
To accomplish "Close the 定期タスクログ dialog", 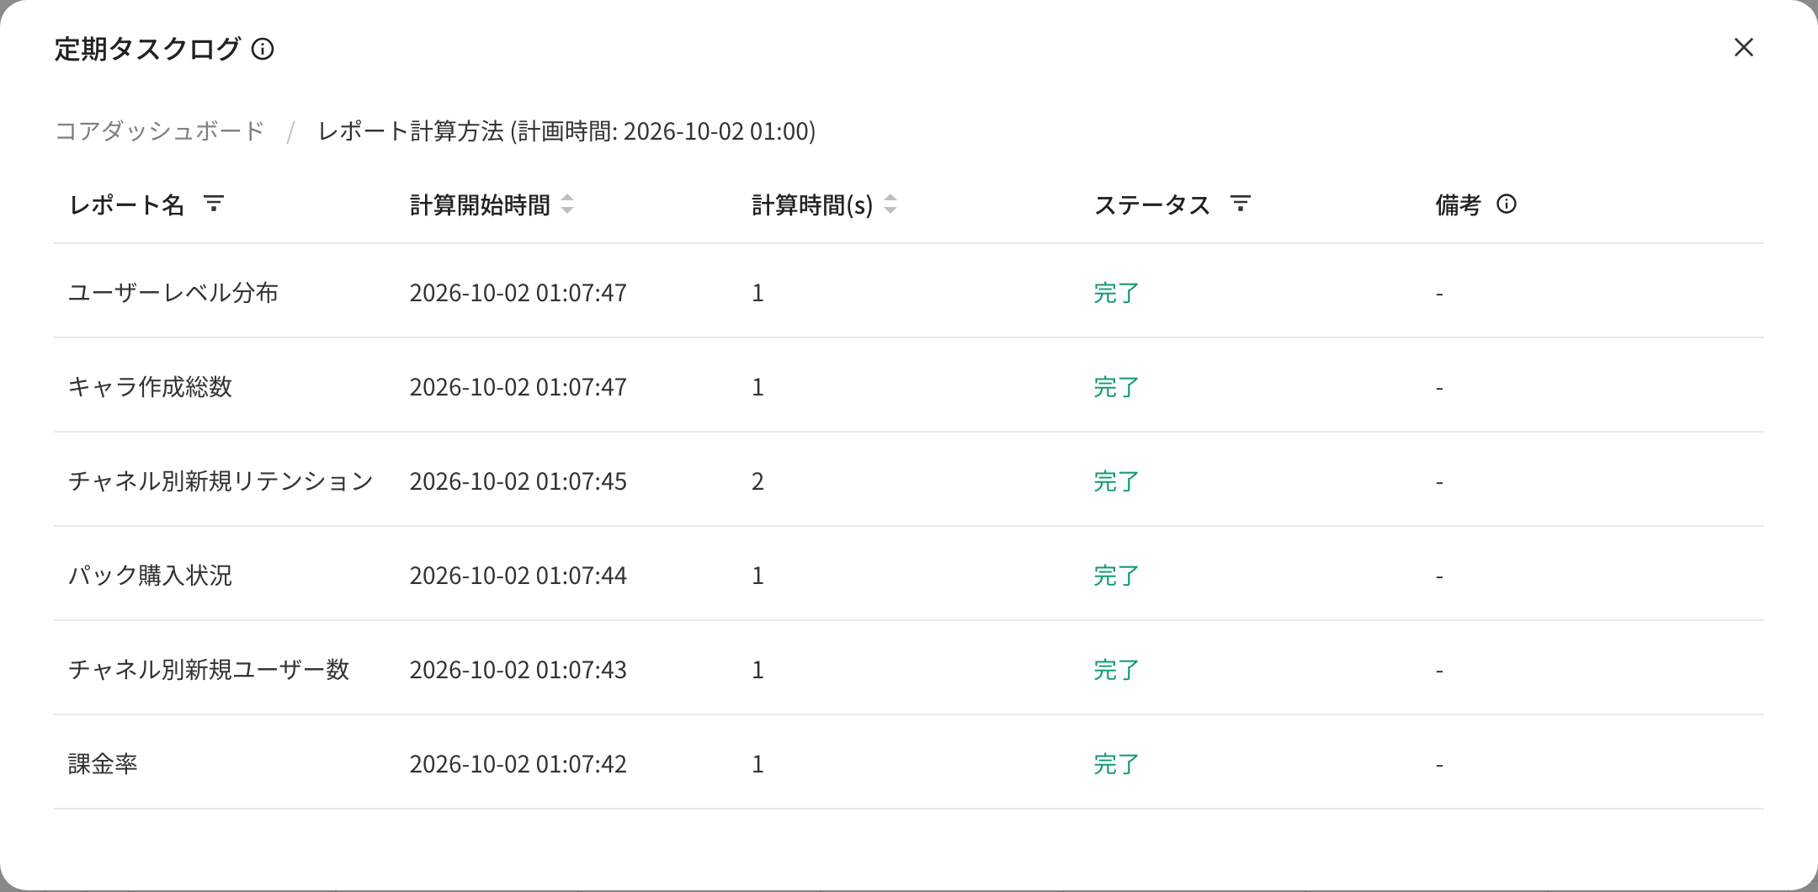I will [1744, 47].
